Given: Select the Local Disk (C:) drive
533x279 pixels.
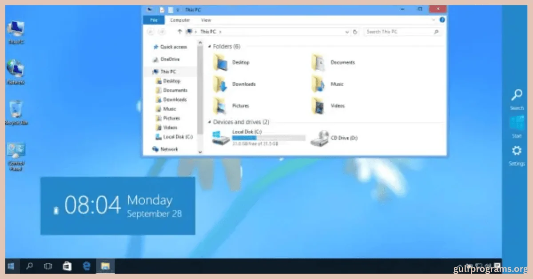Looking at the screenshot, I should pyautogui.click(x=221, y=138).
